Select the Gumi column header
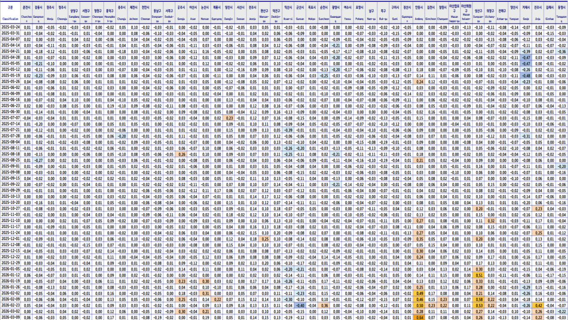This screenshot has height=320, width=568. [x=395, y=13]
